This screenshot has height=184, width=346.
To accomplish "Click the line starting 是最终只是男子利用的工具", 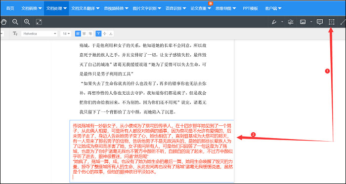I will click(x=107, y=74).
